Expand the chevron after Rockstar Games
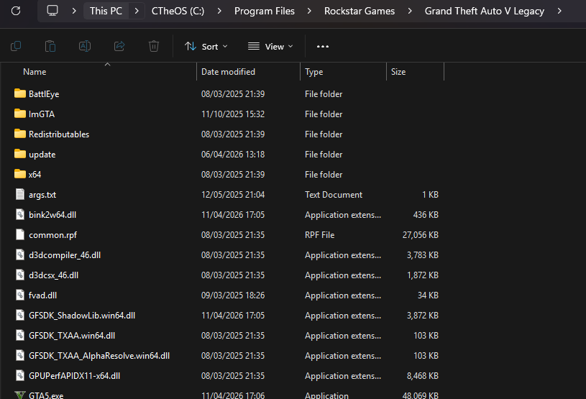 tap(410, 11)
